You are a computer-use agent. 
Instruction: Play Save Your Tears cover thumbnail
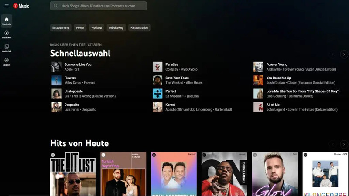(x=157, y=80)
